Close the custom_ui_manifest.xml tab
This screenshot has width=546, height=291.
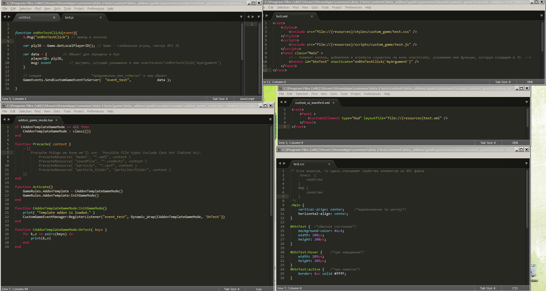333,103
